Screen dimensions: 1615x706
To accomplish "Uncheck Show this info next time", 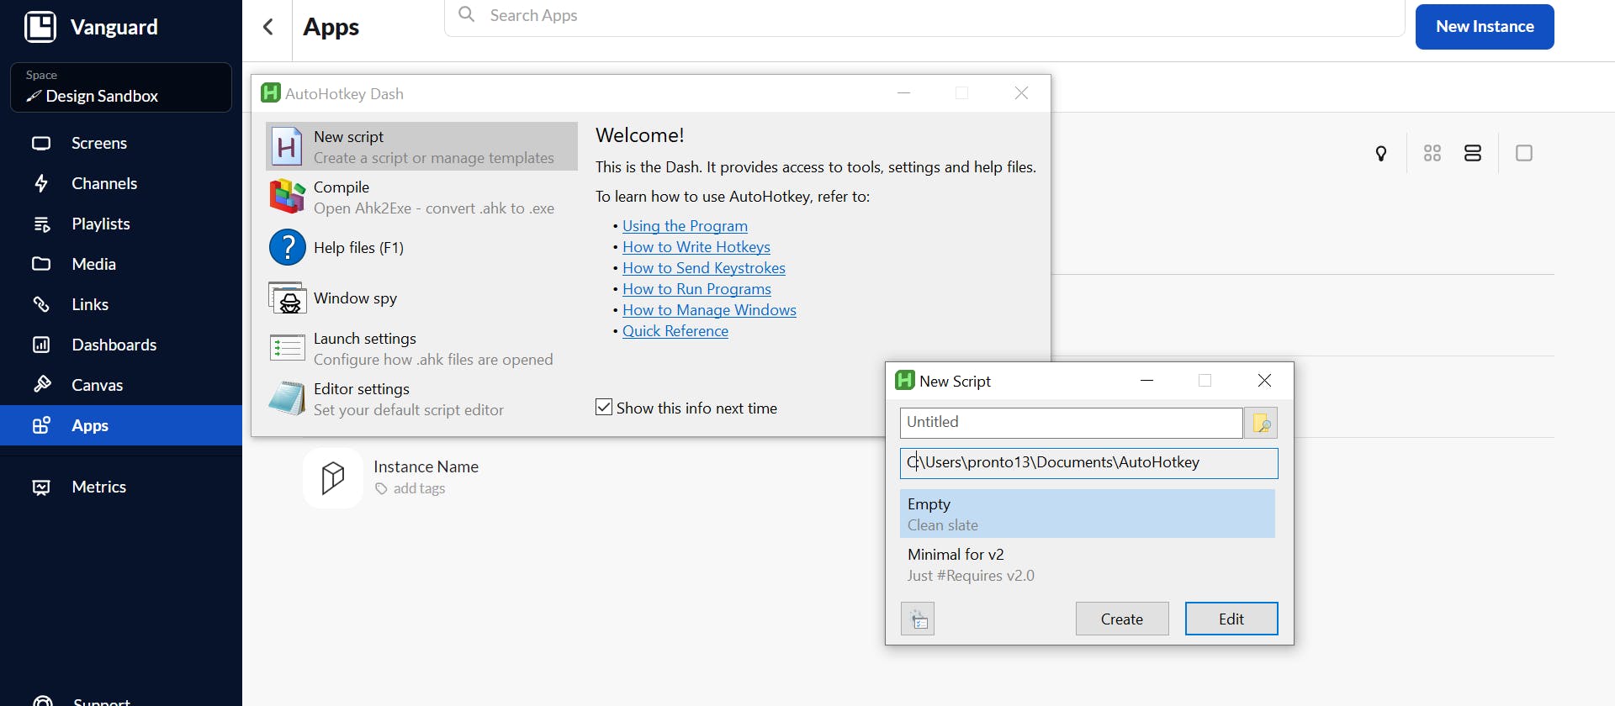I will click(604, 408).
